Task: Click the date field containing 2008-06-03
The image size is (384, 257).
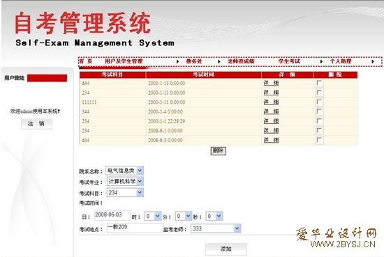Action: (x=112, y=215)
